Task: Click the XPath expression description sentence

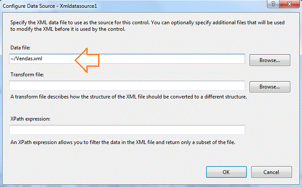Action: pyautogui.click(x=123, y=142)
